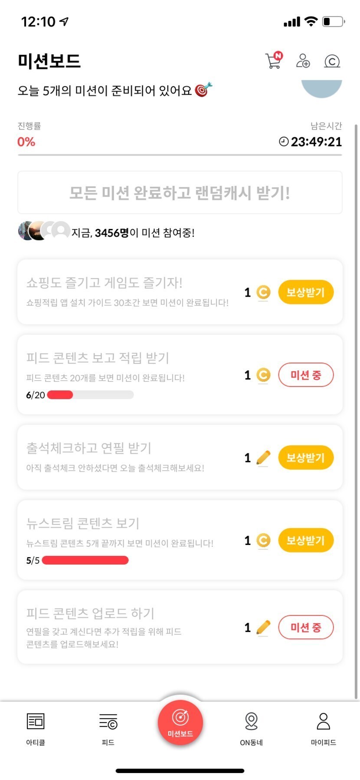Open the shopping cart icon

(273, 60)
